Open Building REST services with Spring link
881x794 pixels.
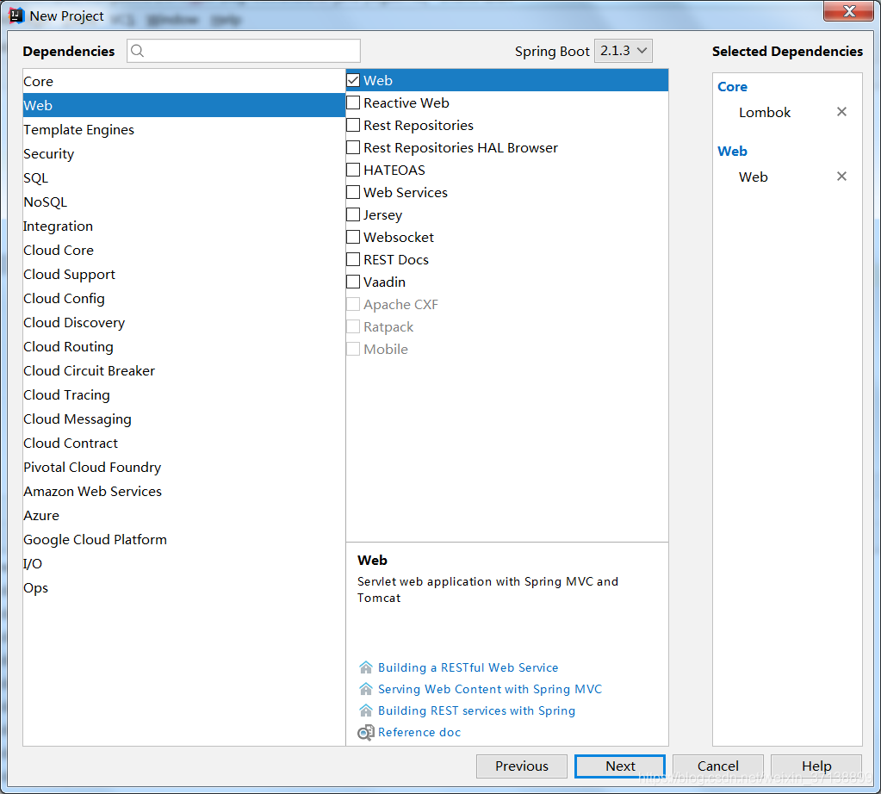(476, 710)
